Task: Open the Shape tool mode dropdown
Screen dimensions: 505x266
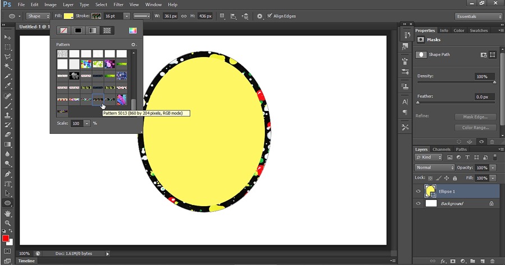Action: [x=38, y=16]
